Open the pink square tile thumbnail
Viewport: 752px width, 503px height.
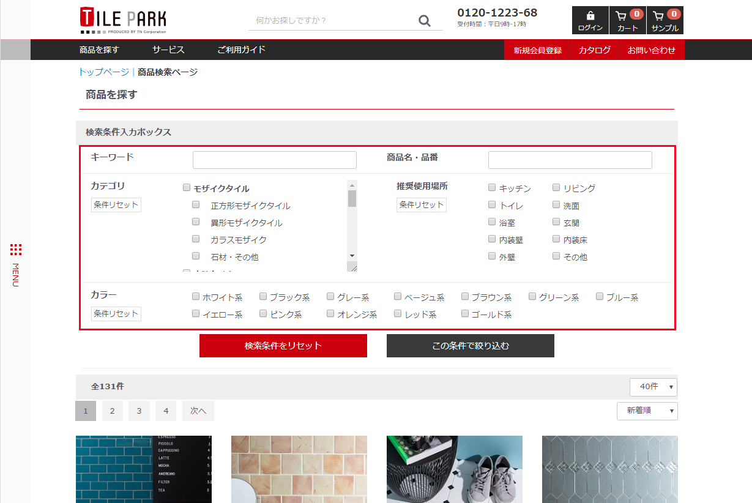coord(299,469)
